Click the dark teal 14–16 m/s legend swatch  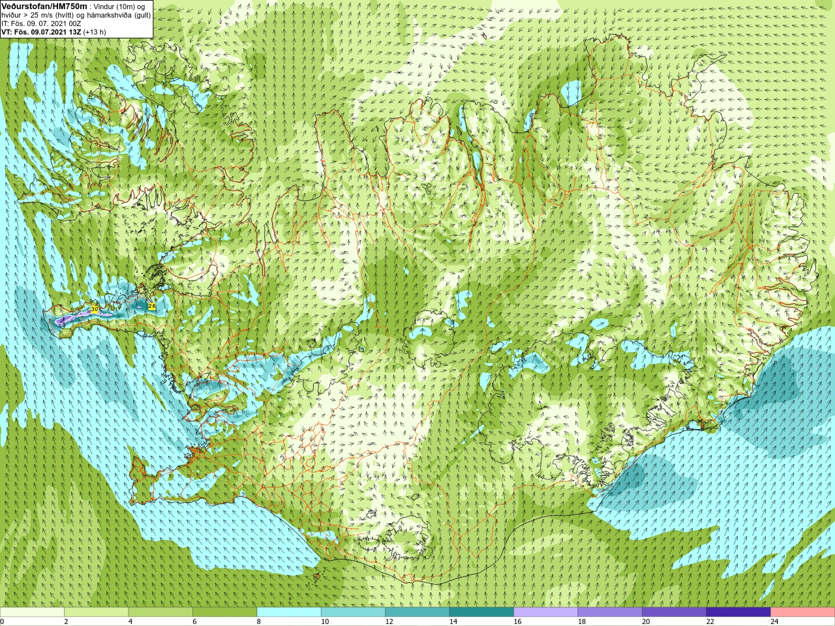point(481,612)
